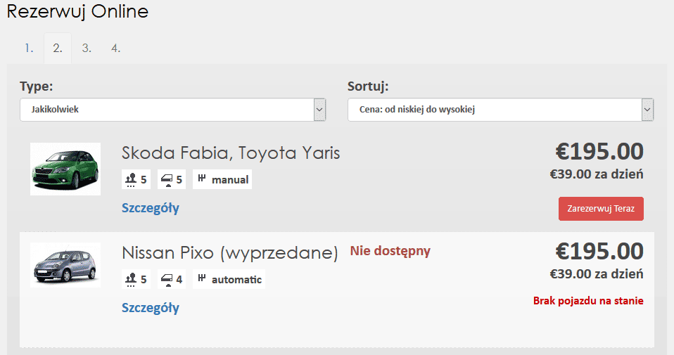Open the step 4 tab
This screenshot has height=355, width=674.
coord(115,48)
